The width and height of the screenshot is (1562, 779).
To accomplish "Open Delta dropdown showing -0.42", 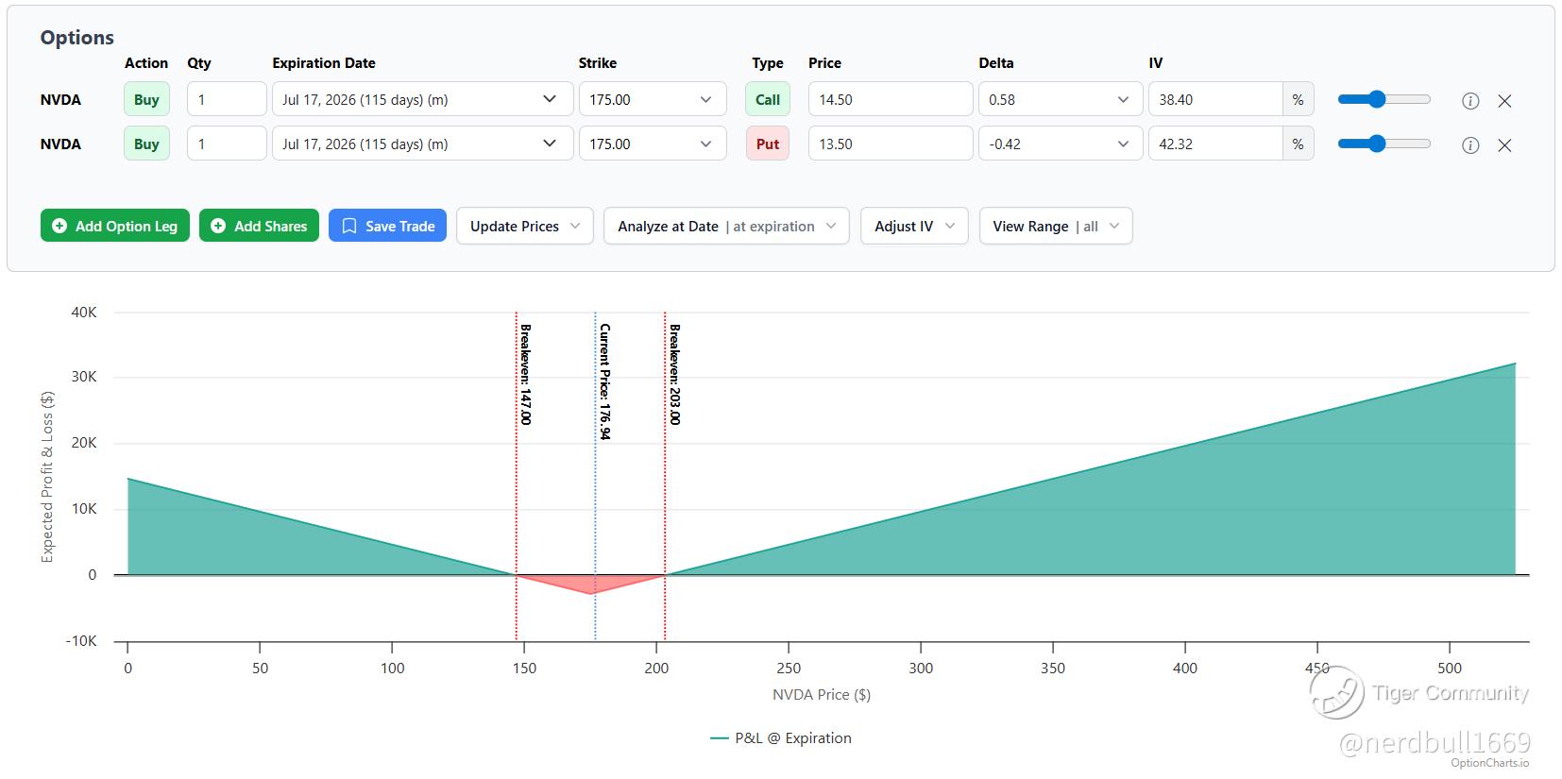I will [x=1061, y=144].
